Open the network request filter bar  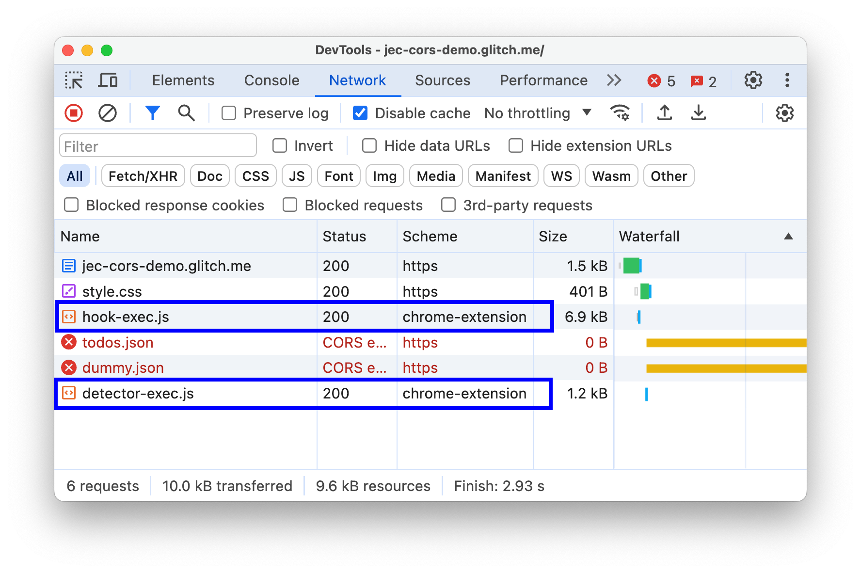[x=153, y=113]
